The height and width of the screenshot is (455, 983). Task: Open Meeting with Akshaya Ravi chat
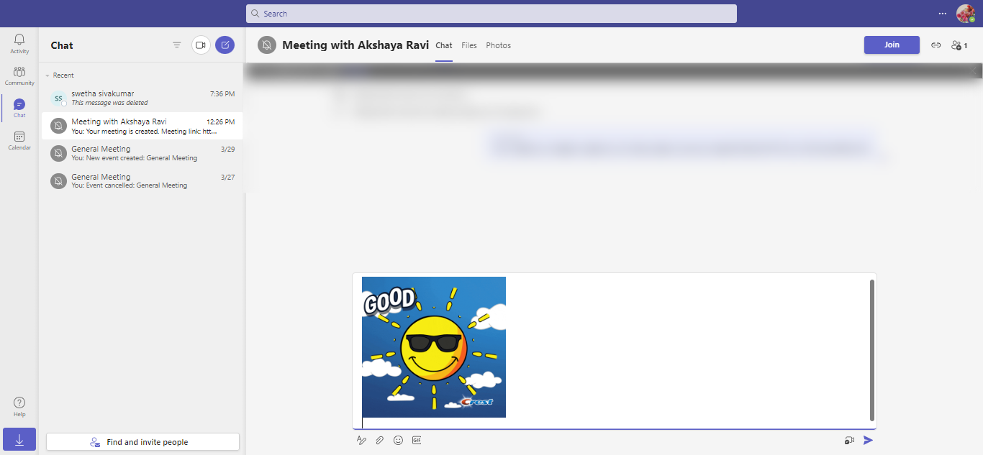click(x=142, y=126)
